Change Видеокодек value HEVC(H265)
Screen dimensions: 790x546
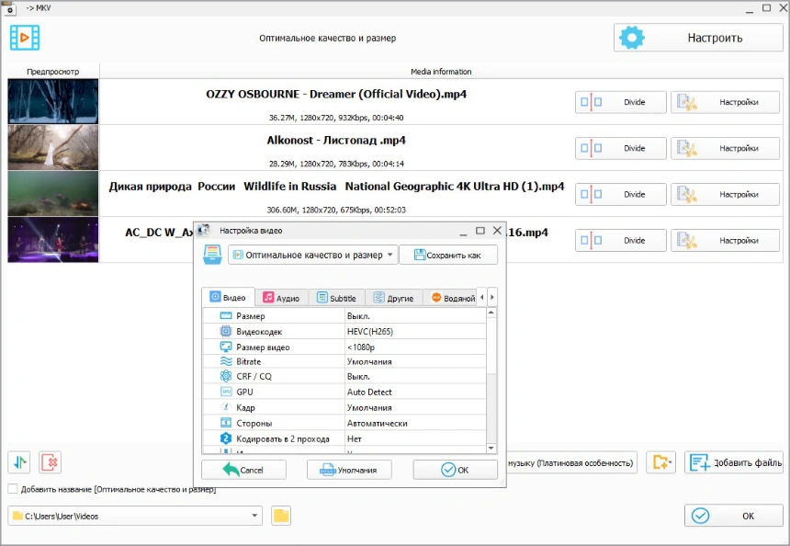415,332
